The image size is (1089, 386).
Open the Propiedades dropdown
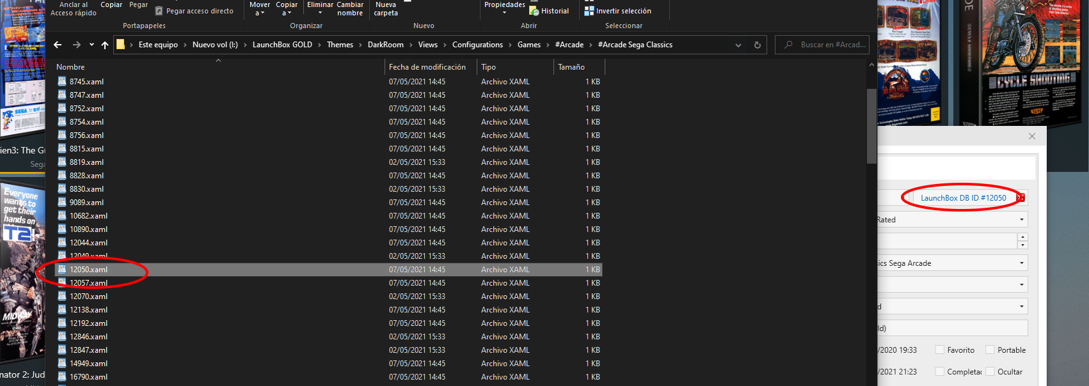tap(504, 8)
